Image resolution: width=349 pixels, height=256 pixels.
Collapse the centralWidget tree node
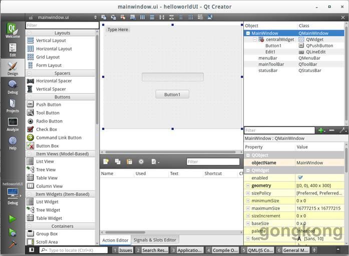point(255,39)
